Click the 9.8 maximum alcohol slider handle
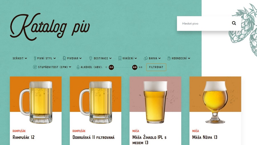Viewport: 257px width, 145px height. click(135, 67)
